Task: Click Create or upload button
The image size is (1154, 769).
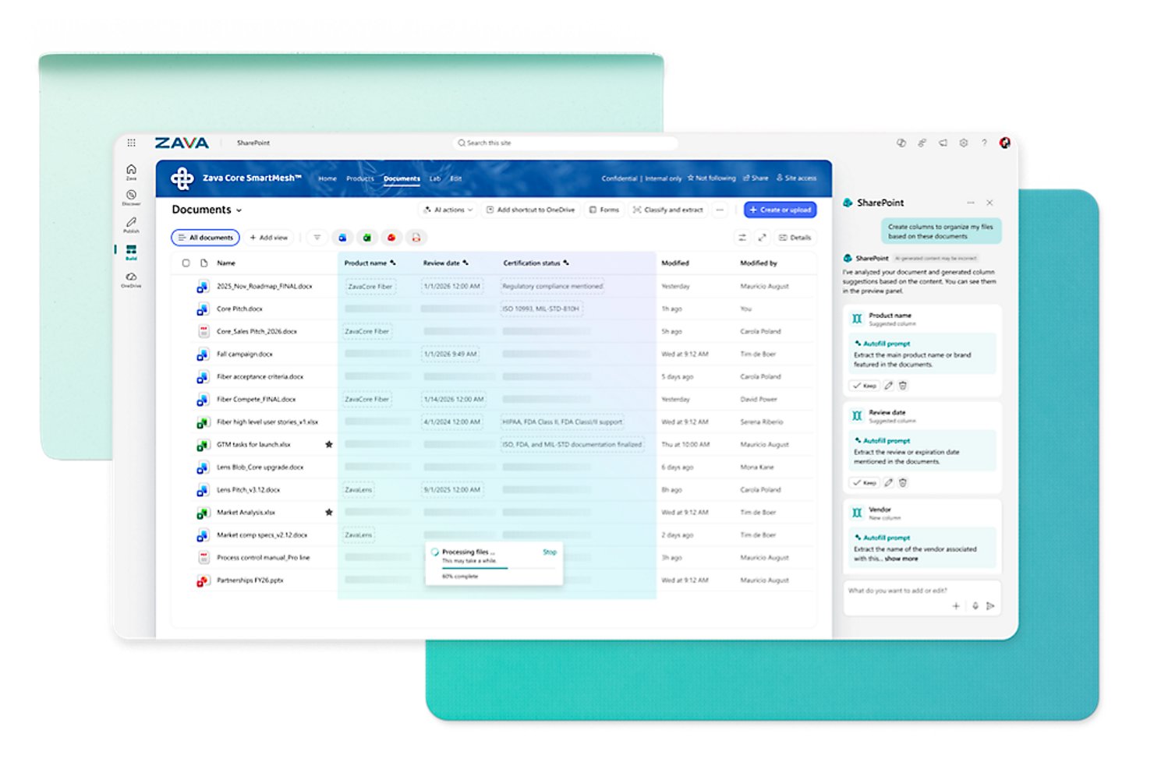Action: pyautogui.click(x=781, y=210)
